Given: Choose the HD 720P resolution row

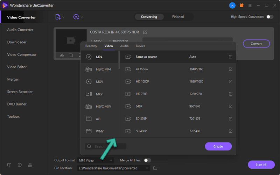Looking at the screenshot, I should point(178,94).
